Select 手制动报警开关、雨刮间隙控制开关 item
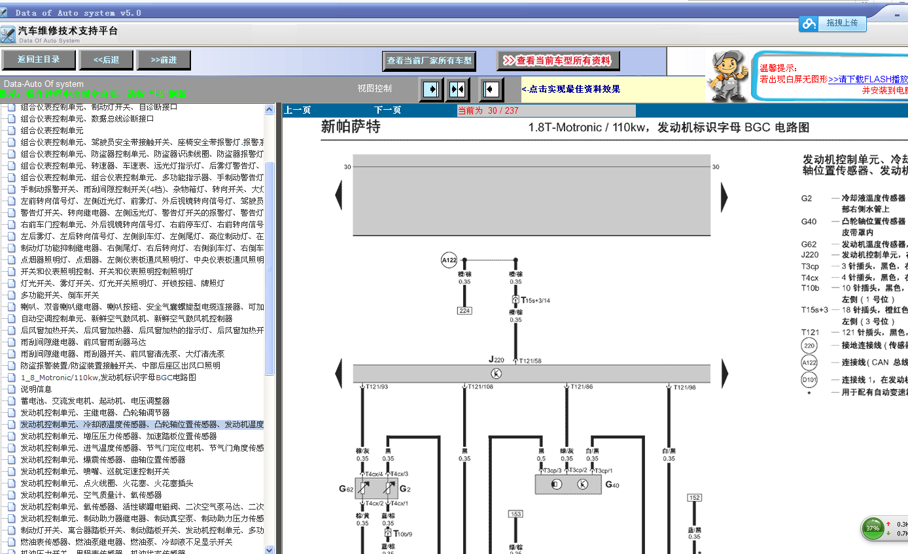 tap(142, 189)
